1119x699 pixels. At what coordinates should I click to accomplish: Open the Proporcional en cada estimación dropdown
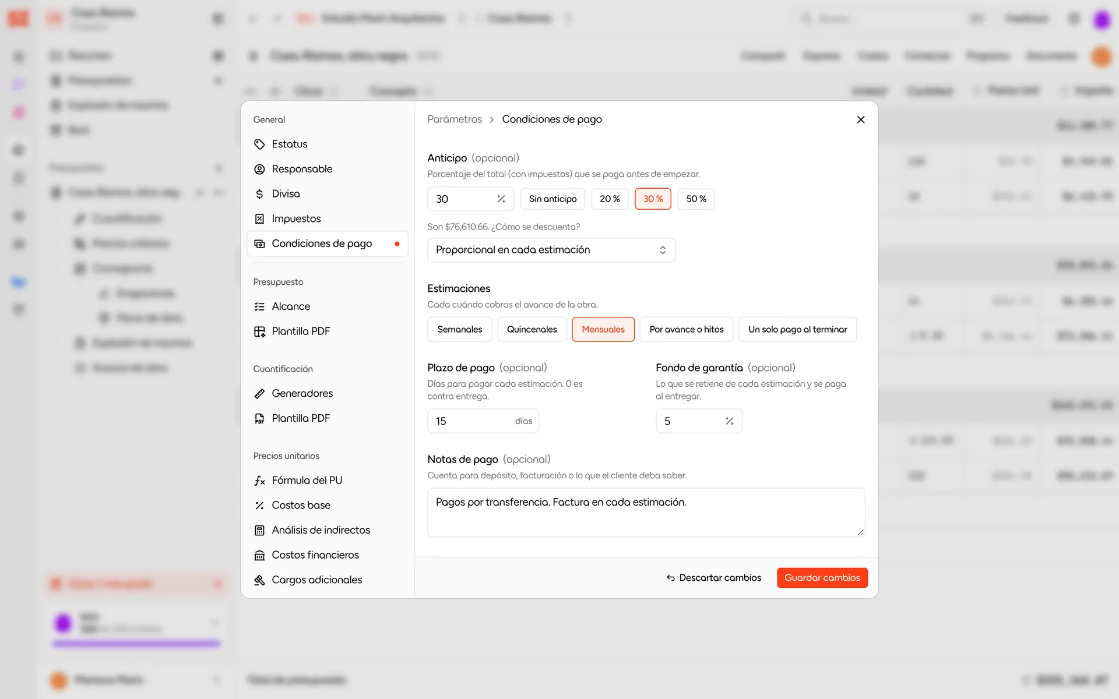(551, 250)
